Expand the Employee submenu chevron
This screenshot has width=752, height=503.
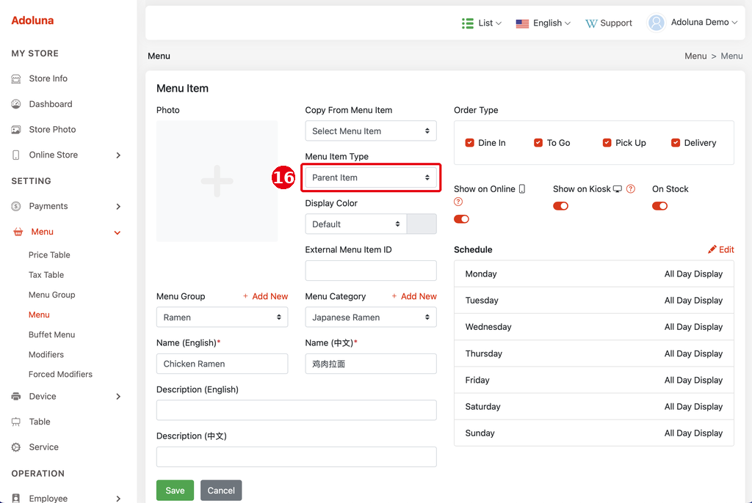tap(118, 499)
